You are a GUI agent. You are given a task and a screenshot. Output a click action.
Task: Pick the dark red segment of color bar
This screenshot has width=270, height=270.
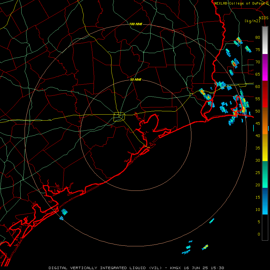click(265, 94)
